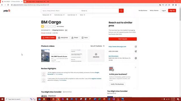Open Visual Studio Code from the taskbar

coord(109,99)
